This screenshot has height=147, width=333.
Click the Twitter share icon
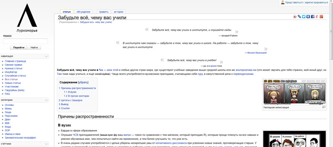[x=304, y=17]
